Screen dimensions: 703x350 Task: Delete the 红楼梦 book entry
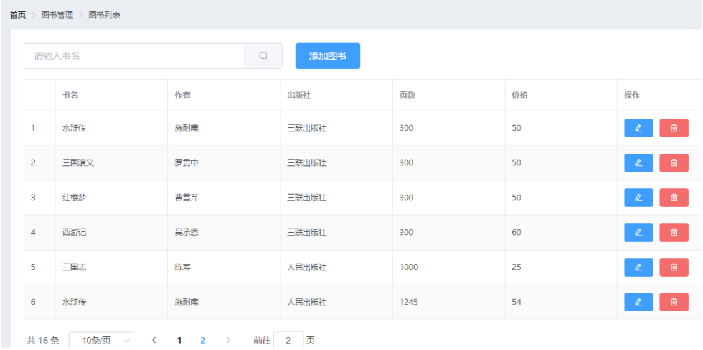[x=674, y=197]
